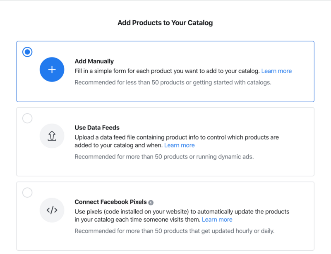This screenshot has width=331, height=254.
Task: Open Learn more link in Add Manually card
Action: (276, 71)
